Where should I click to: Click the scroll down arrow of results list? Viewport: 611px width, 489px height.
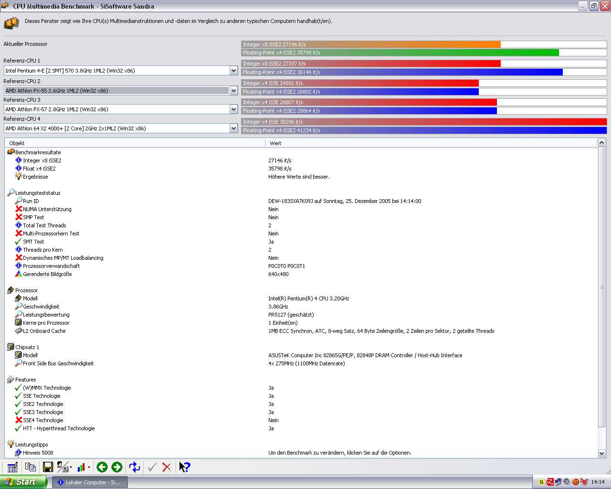coord(601,453)
